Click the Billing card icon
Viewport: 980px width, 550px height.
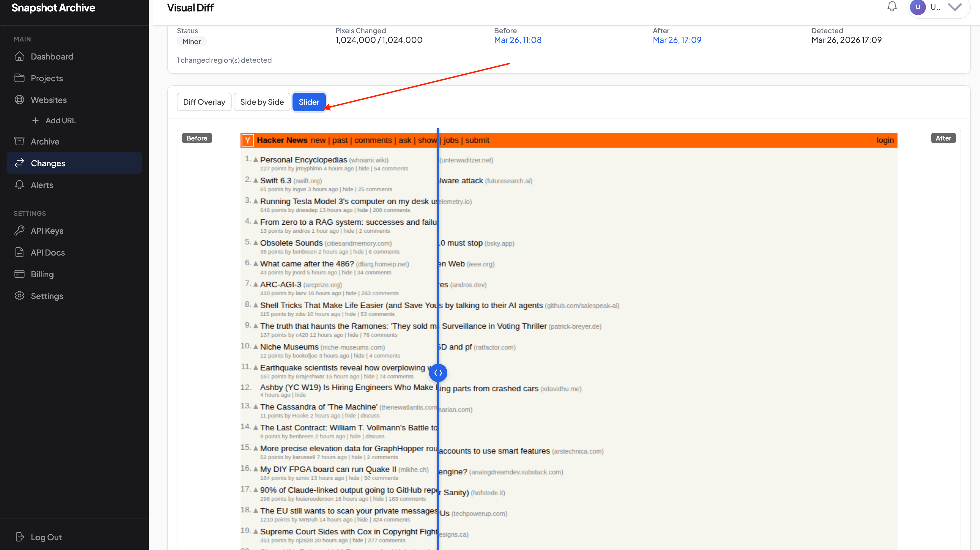tap(19, 274)
